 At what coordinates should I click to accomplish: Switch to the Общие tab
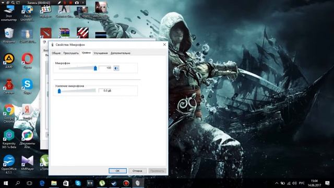(56, 53)
